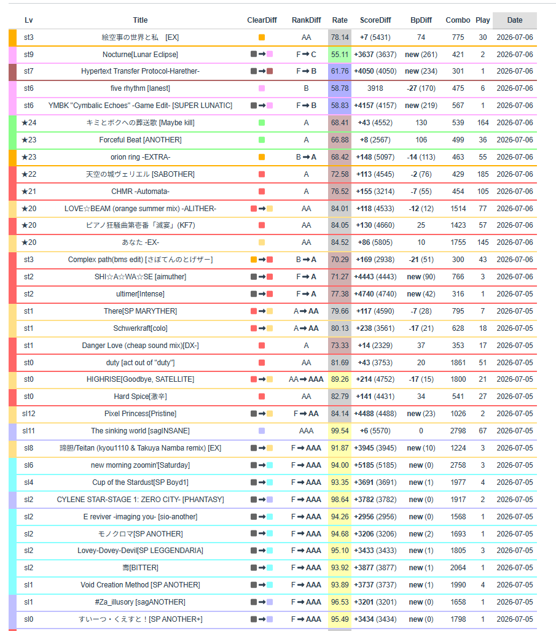The height and width of the screenshot is (631, 556).
Task: Open song Void Creation Method [SP ANOTHER]
Action: [x=140, y=585]
